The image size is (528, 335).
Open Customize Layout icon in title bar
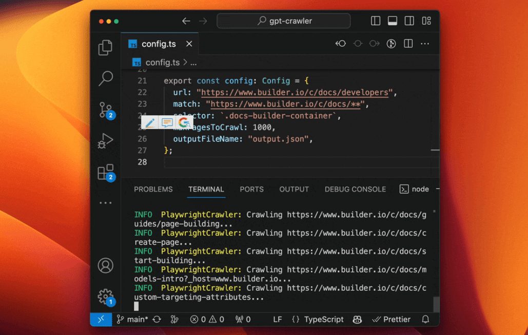pos(426,21)
